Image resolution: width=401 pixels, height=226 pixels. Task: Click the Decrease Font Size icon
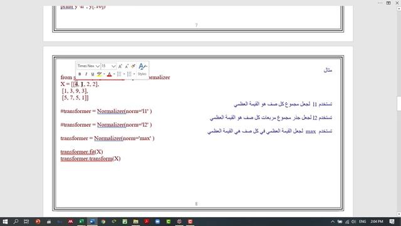127,66
